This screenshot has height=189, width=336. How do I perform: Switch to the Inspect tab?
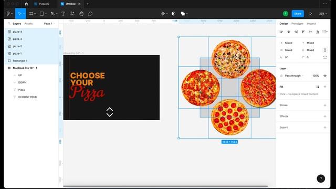pos(311,24)
